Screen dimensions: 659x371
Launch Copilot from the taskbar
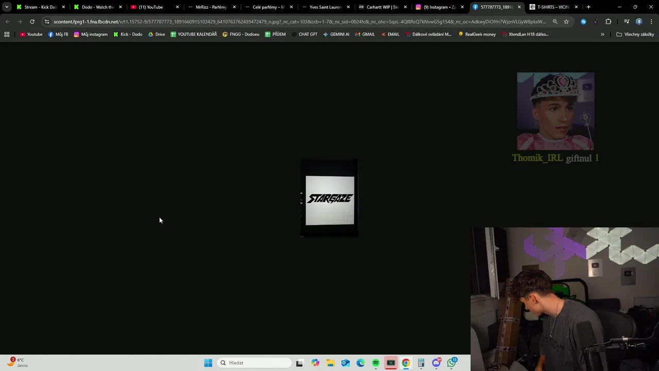tap(315, 363)
